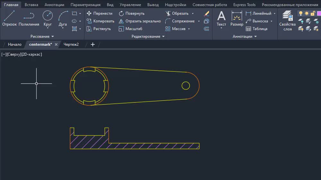The width and height of the screenshot is (321, 180).
Task: Switch to the Вставка ribbon tab
Action: click(x=31, y=5)
